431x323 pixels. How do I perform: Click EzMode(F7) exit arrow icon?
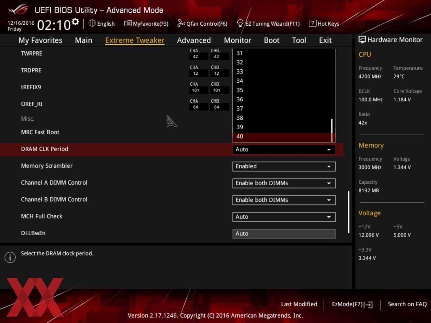pyautogui.click(x=368, y=305)
